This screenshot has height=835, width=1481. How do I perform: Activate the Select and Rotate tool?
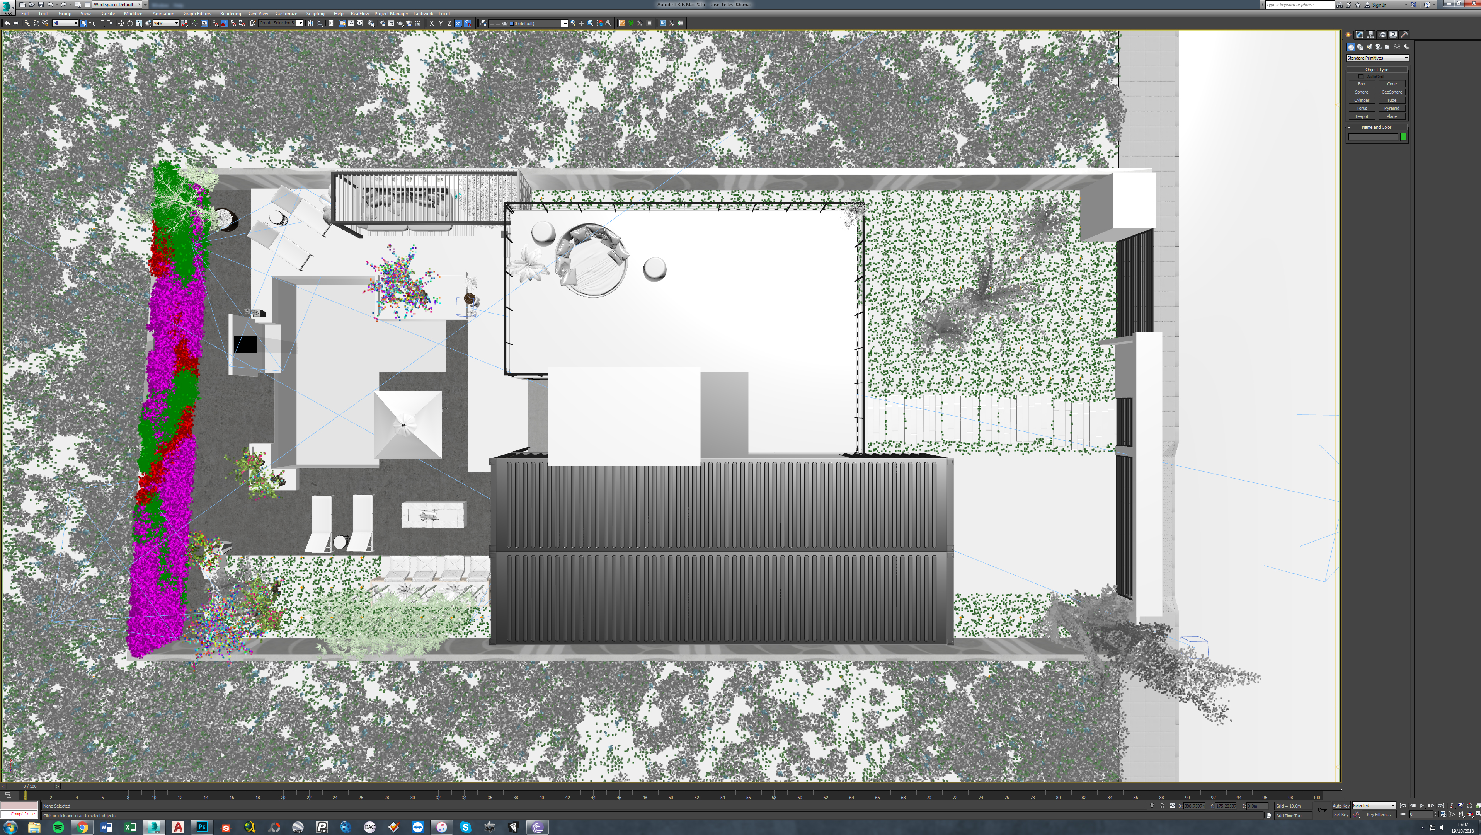(x=130, y=24)
